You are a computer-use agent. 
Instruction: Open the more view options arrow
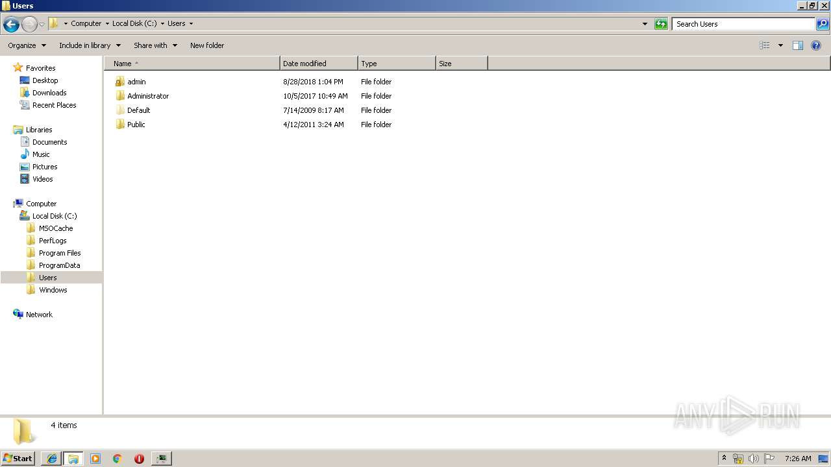click(780, 45)
